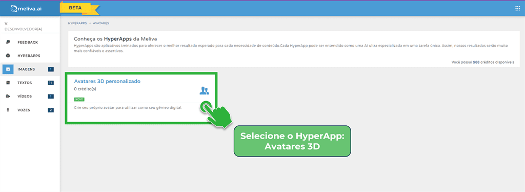Click the Feedback sidebar icon
The width and height of the screenshot is (525, 192).
click(8, 42)
